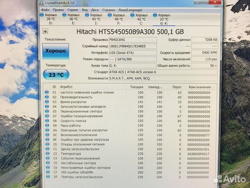Click status icon for Переназначенные сектора
Image resolution: width=250 pixels, height=188 pixels.
[47, 111]
